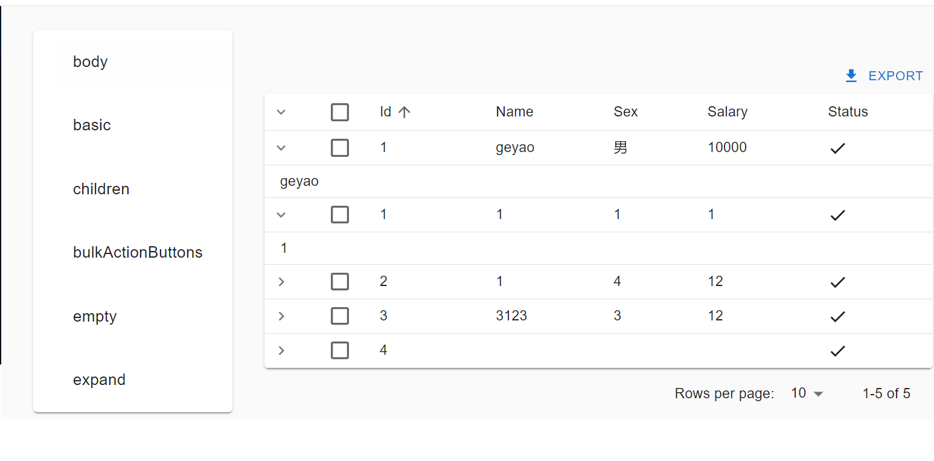The width and height of the screenshot is (934, 461).
Task: Sort by the Name column header
Action: pos(514,112)
